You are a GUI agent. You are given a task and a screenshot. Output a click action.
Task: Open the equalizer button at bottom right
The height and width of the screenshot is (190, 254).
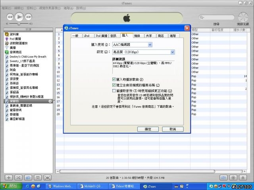tap(223, 178)
